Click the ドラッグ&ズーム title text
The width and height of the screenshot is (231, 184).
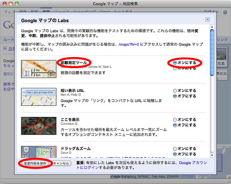(x=75, y=149)
